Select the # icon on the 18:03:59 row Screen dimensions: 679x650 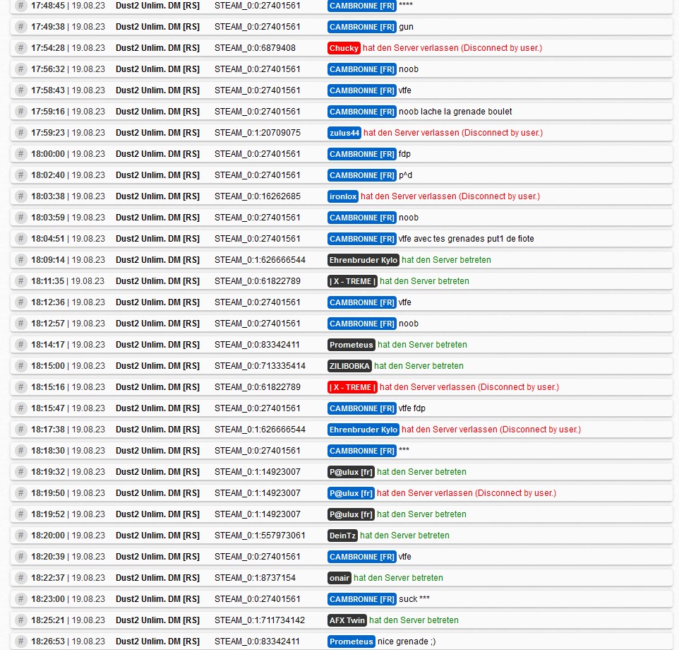click(20, 218)
